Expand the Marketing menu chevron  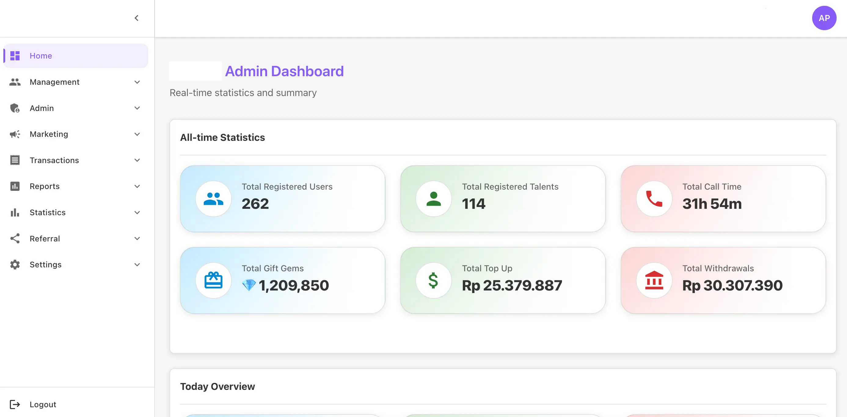click(x=137, y=134)
